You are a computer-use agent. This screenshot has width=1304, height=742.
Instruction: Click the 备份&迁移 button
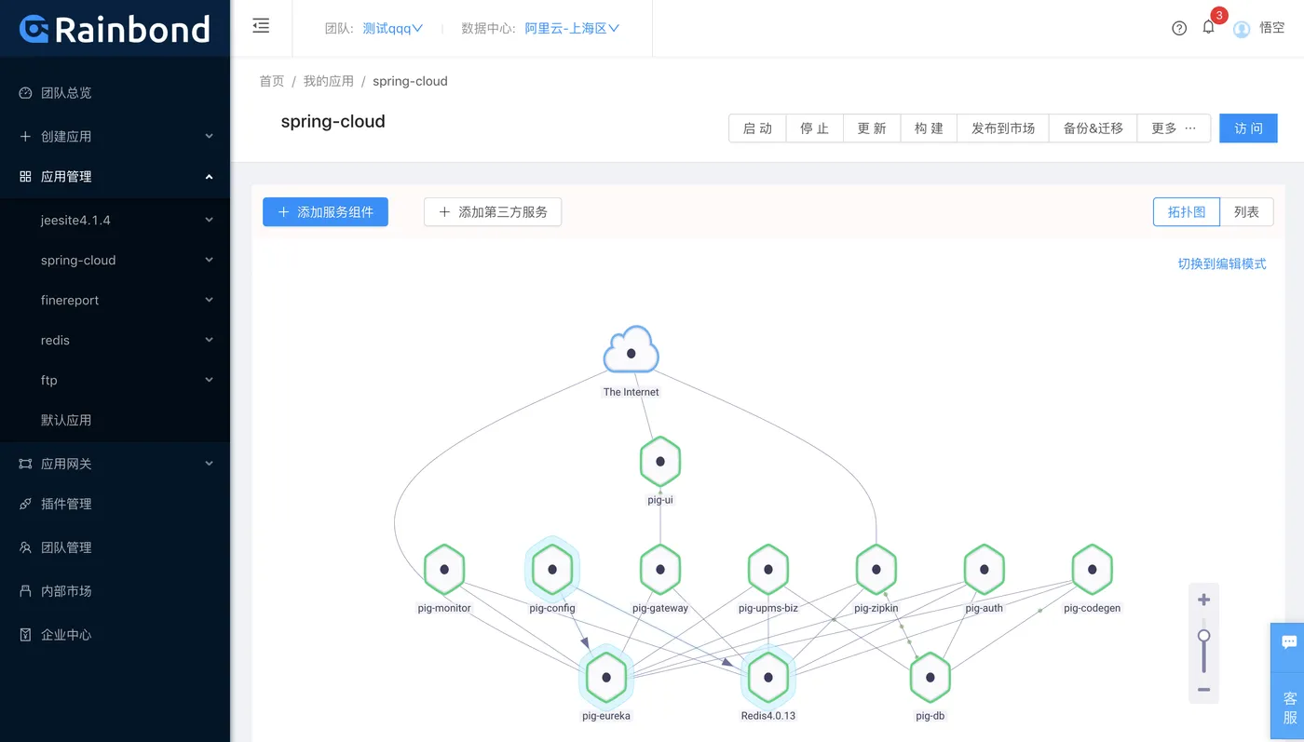[x=1093, y=128]
